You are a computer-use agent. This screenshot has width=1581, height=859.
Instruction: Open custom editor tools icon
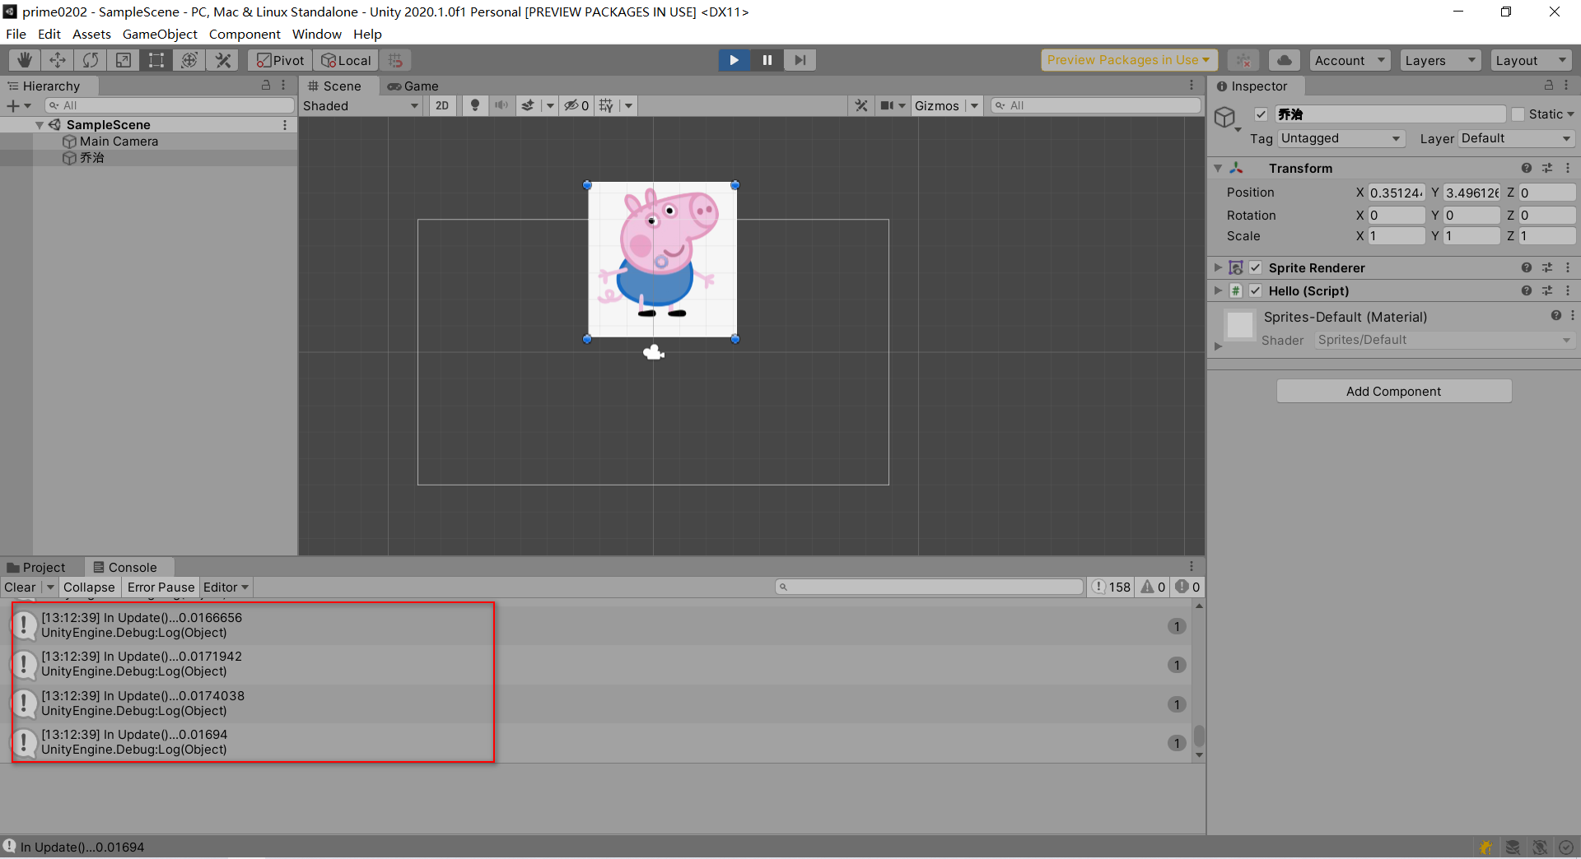pos(222,60)
